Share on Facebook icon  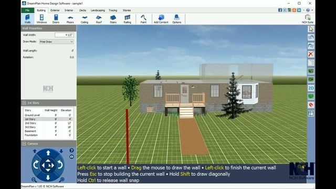coord(280,10)
